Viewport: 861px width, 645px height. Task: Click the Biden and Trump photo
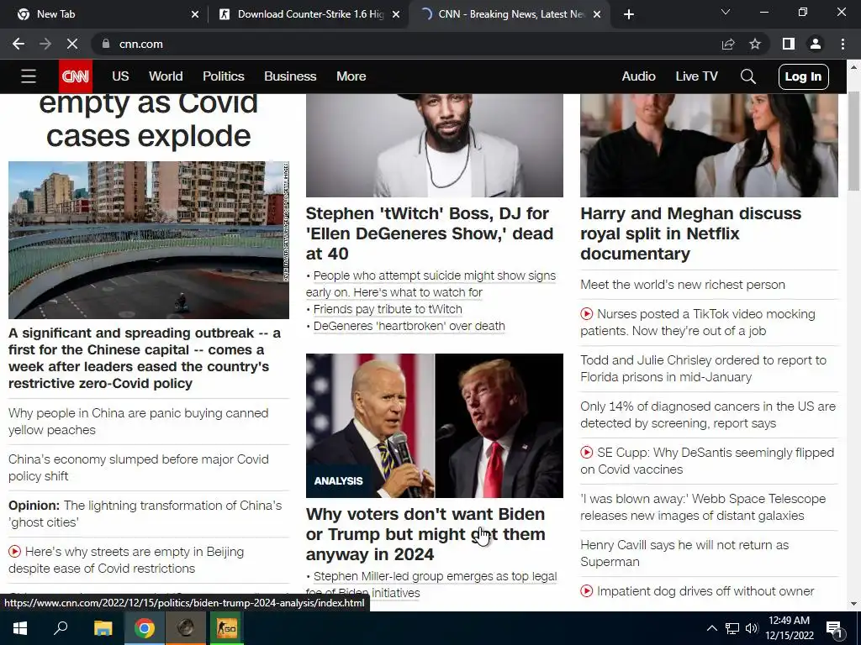pos(435,426)
